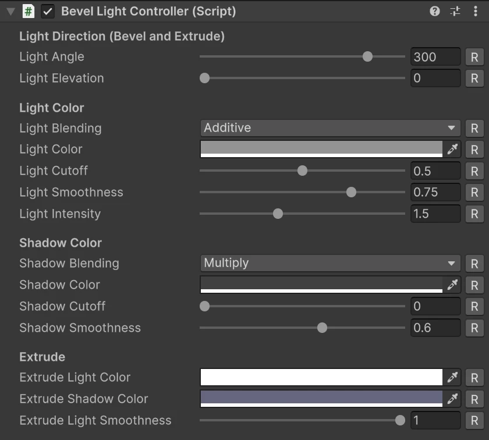Click the Light Cutoff value field

tap(435, 171)
